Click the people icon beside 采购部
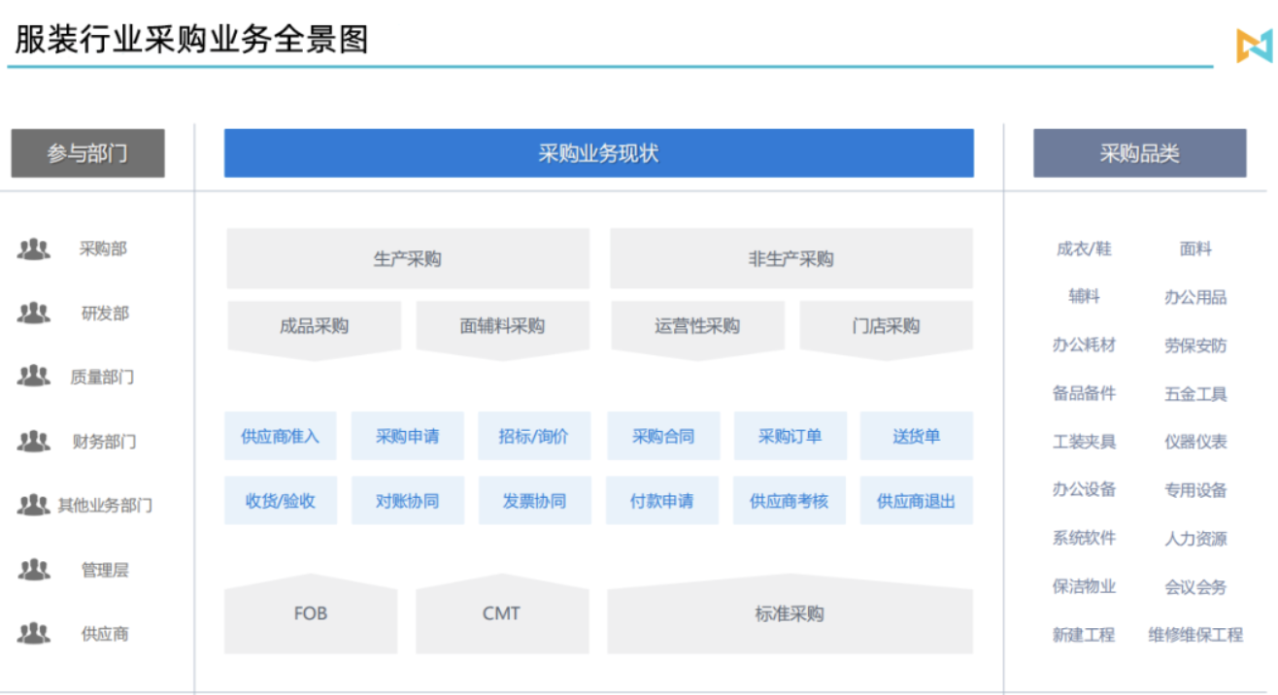1278x695 pixels. point(33,249)
